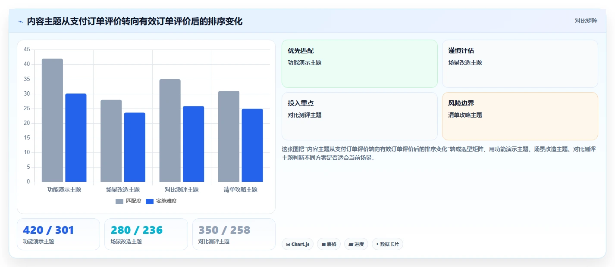The width and height of the screenshot is (615, 267).
Task: Open the 优先匹配 matrix card
Action: coord(360,64)
